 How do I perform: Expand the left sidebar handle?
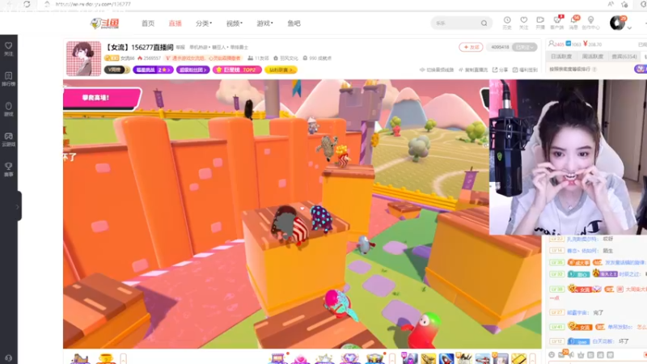tap(19, 206)
